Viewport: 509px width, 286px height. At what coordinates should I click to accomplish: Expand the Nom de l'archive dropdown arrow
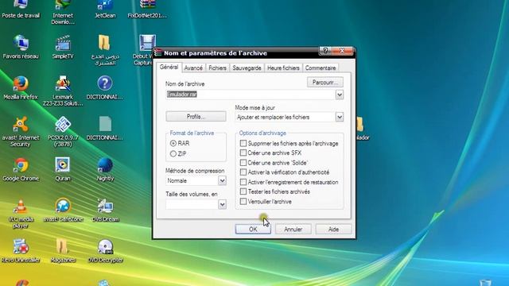340,95
